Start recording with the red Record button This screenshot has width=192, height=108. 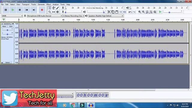click(x=42, y=10)
